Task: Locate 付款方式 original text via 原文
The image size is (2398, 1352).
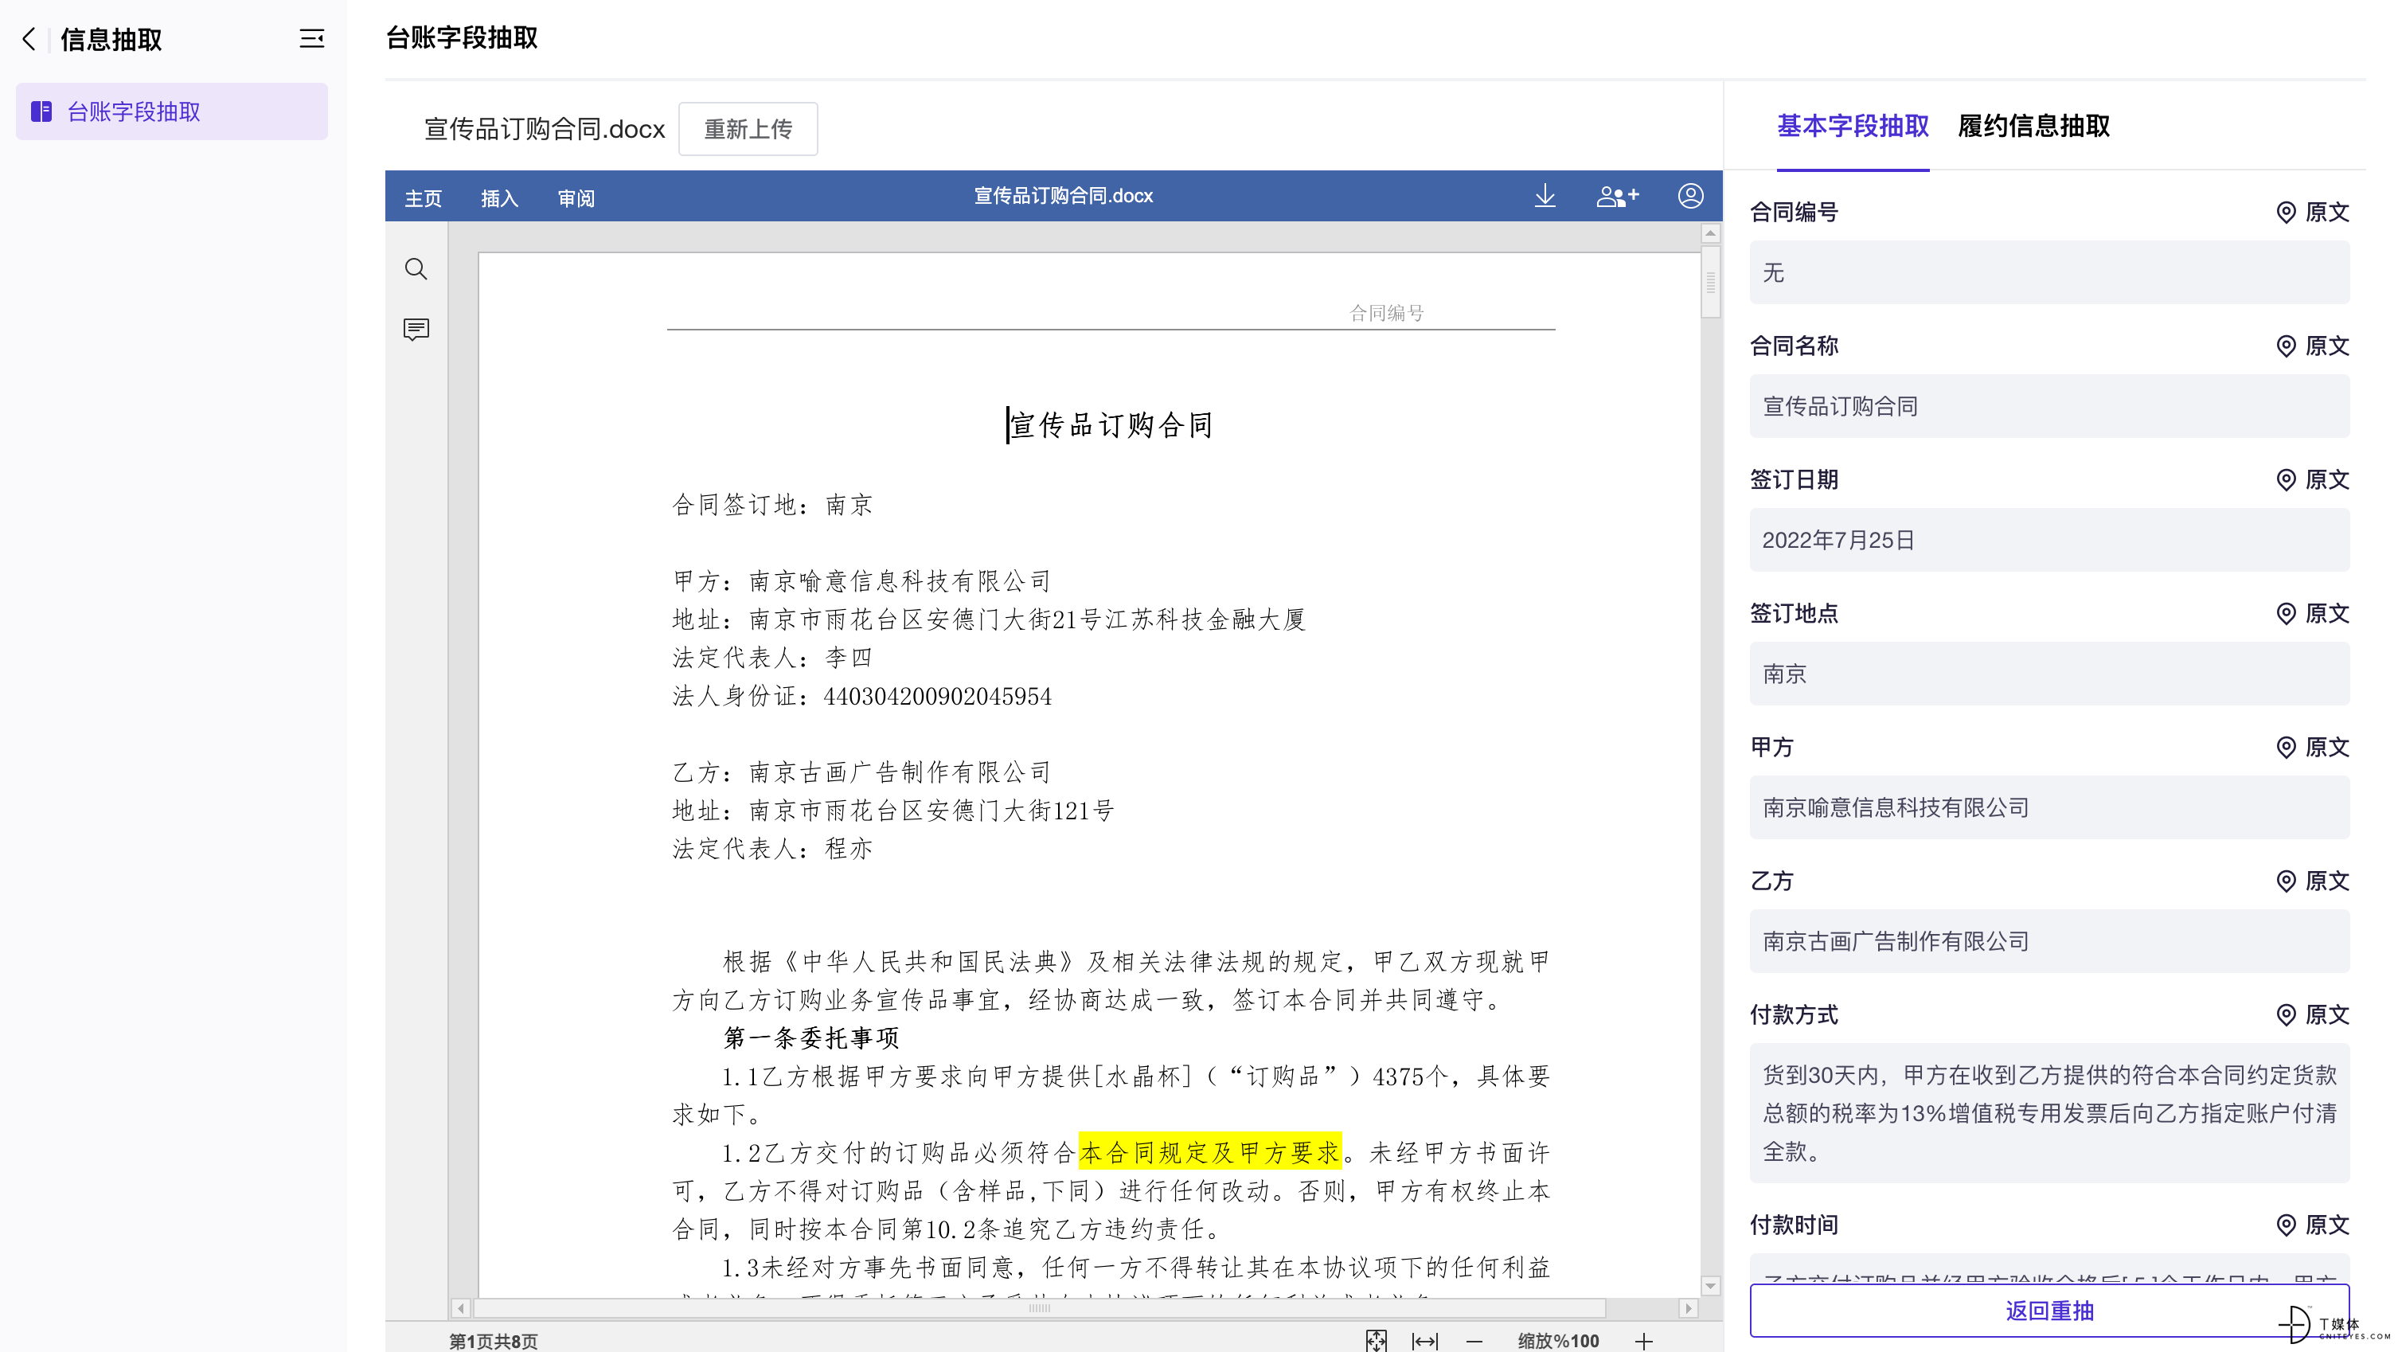Action: (2312, 1015)
